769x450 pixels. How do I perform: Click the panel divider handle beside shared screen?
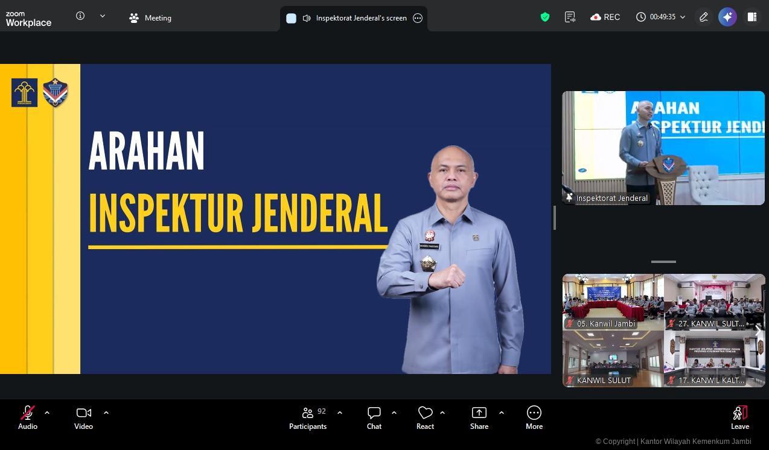coord(554,218)
